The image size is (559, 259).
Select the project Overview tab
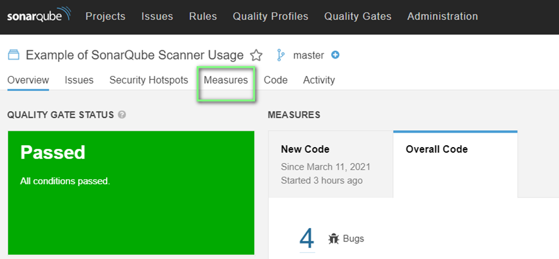pyautogui.click(x=28, y=80)
